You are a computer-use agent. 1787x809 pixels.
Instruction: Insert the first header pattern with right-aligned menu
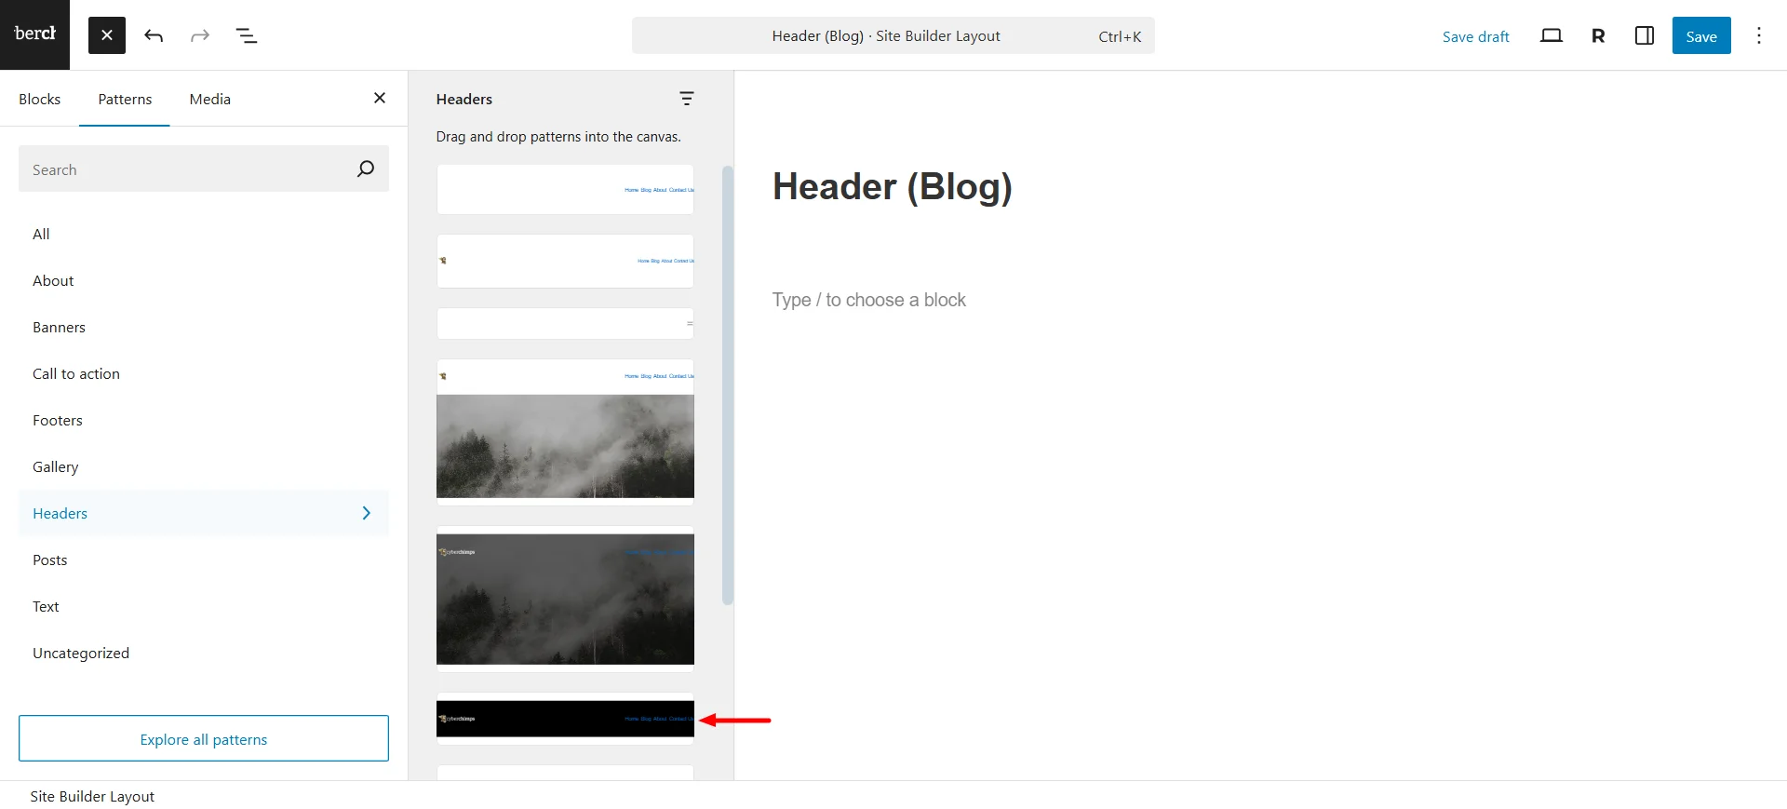565,190
